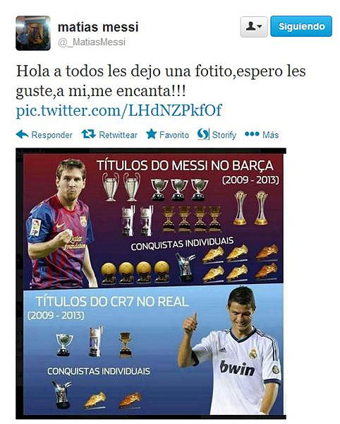Open the @_MatiasMessi handle
Viewport: 340px width, 424px height.
(92, 42)
